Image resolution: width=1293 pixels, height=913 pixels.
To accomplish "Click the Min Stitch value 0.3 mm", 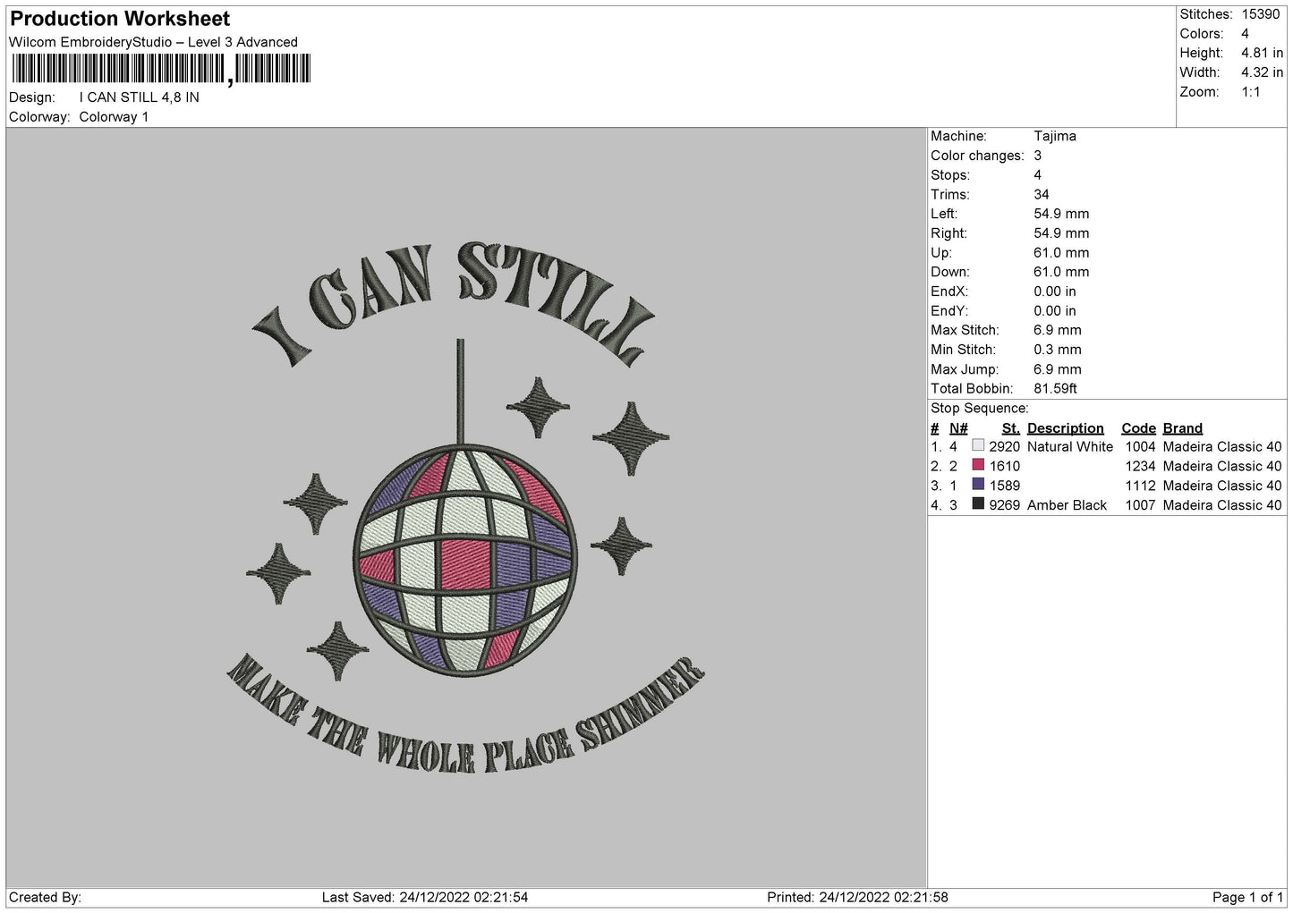I will (1057, 350).
